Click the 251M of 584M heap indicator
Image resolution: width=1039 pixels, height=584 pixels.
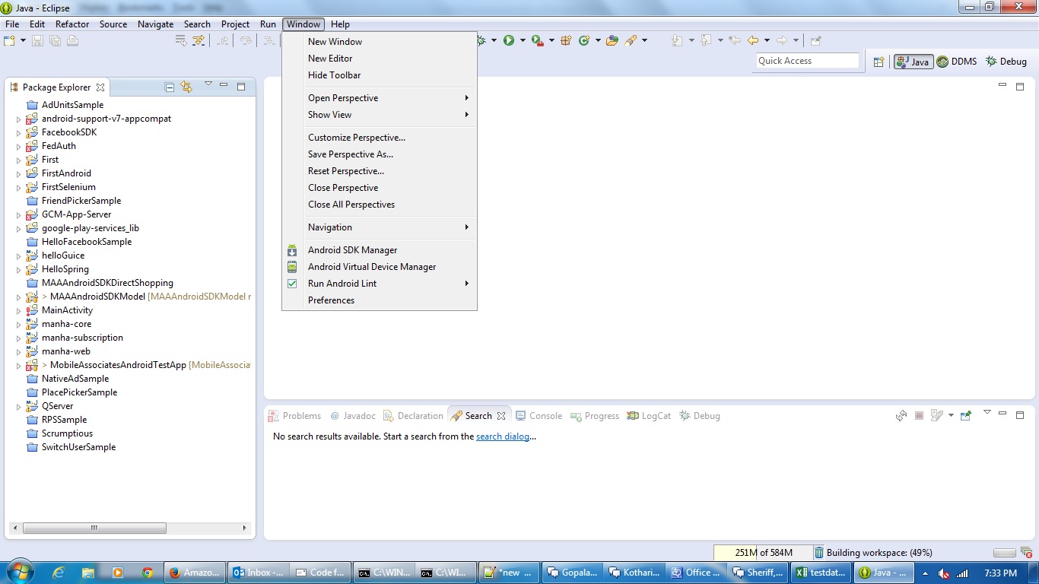[x=761, y=552]
